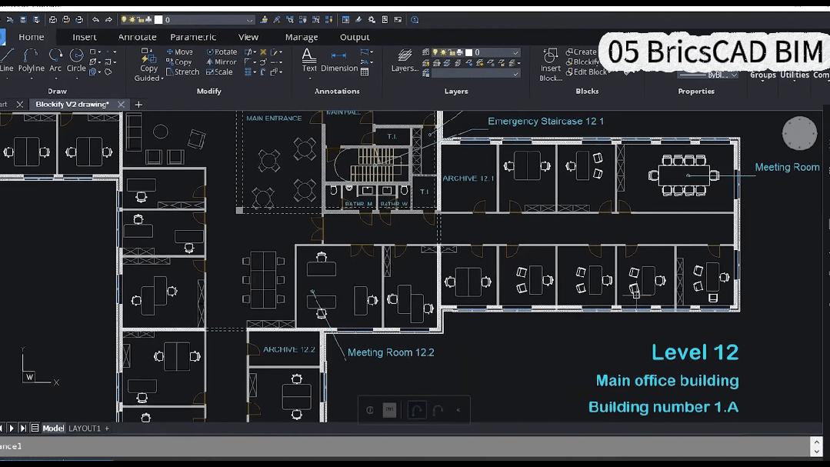
Task: Toggle layer freeze sun icon in Layers panel
Action: pyautogui.click(x=443, y=52)
